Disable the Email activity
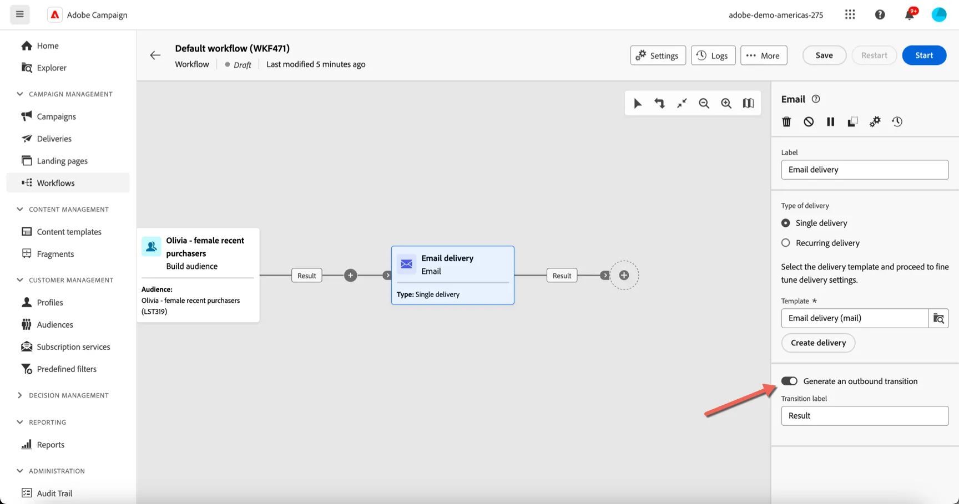The width and height of the screenshot is (959, 504). (x=809, y=121)
